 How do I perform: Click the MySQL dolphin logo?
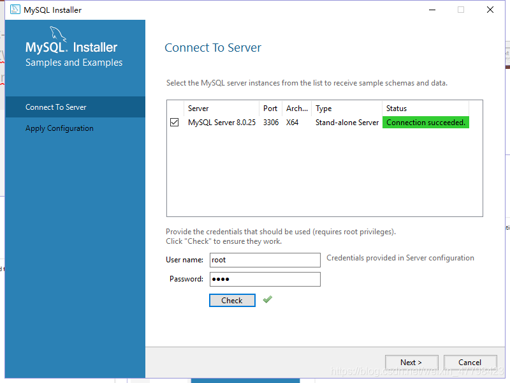point(58,34)
